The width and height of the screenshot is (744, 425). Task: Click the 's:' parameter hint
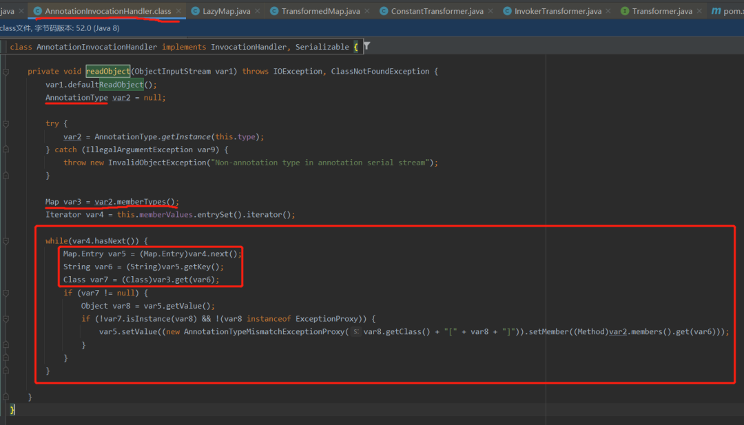356,332
